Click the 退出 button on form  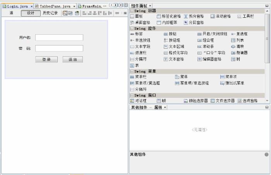(73, 59)
